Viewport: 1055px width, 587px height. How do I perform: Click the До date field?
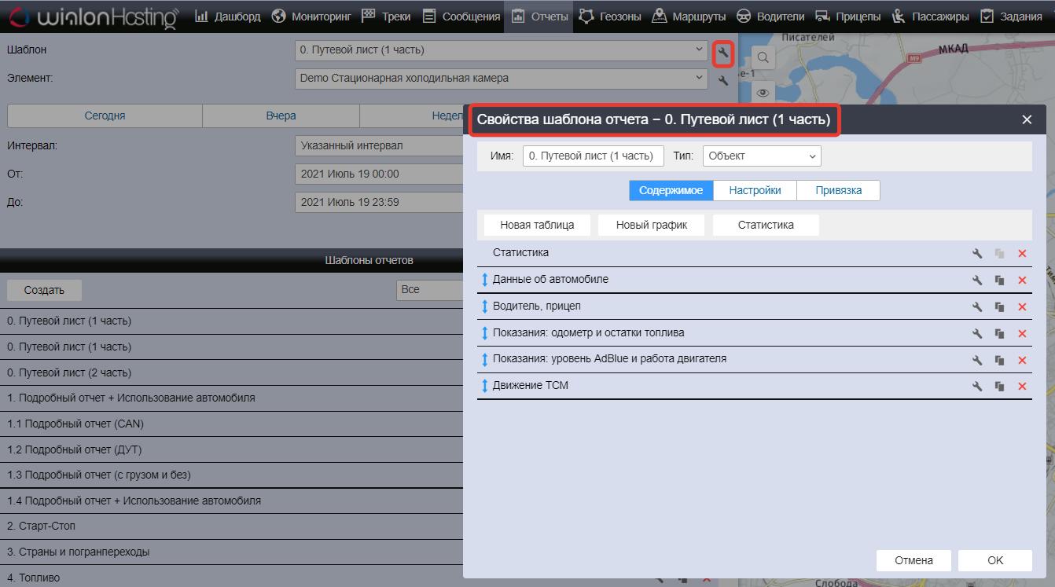point(379,202)
